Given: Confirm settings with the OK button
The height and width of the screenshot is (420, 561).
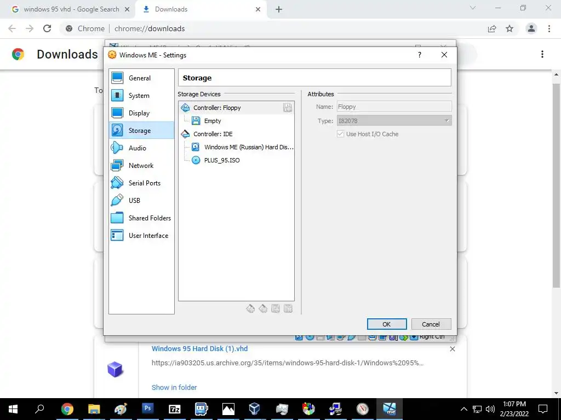Looking at the screenshot, I should tap(387, 324).
